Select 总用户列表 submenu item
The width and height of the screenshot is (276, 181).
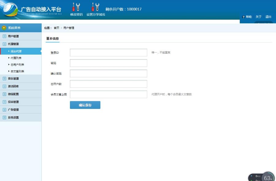[x=17, y=65]
